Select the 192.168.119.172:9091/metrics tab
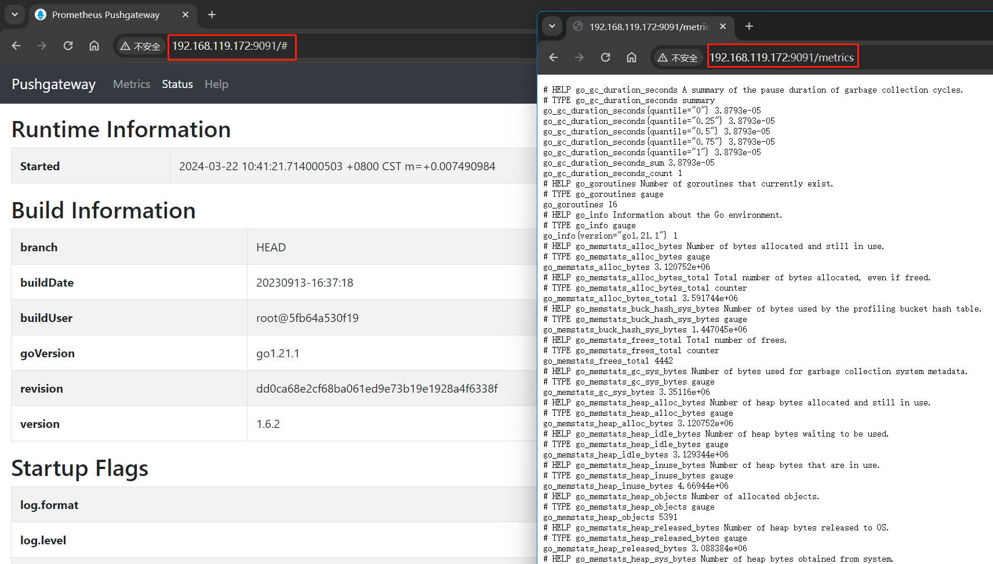This screenshot has height=564, width=993. click(649, 27)
